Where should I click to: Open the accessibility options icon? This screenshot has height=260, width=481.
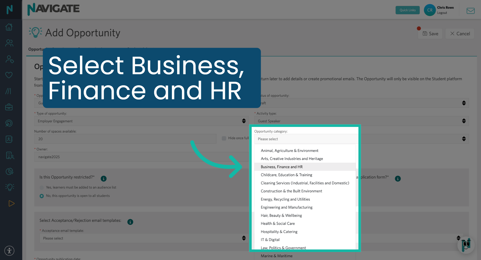pyautogui.click(x=9, y=251)
